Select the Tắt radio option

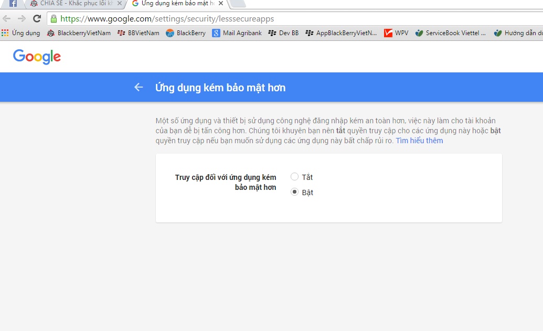(x=294, y=177)
